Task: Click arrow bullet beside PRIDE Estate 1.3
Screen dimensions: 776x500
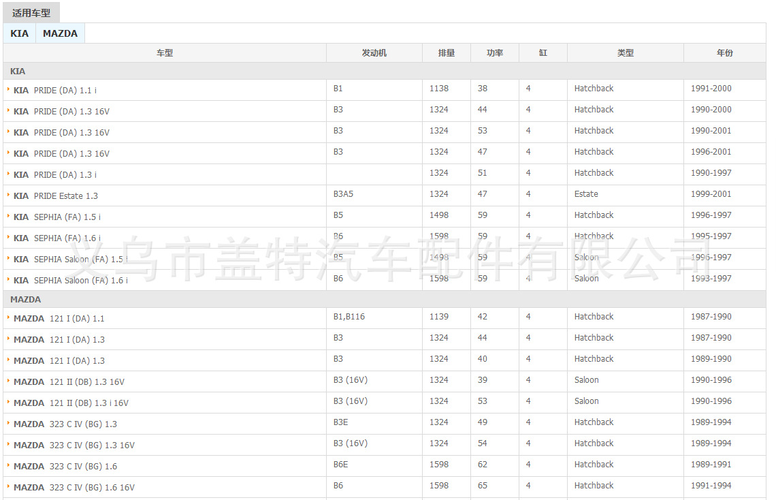Action: click(x=8, y=195)
